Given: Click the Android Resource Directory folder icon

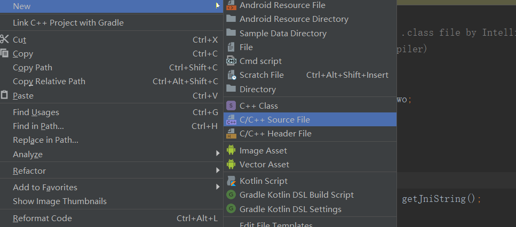Looking at the screenshot, I should [x=232, y=19].
